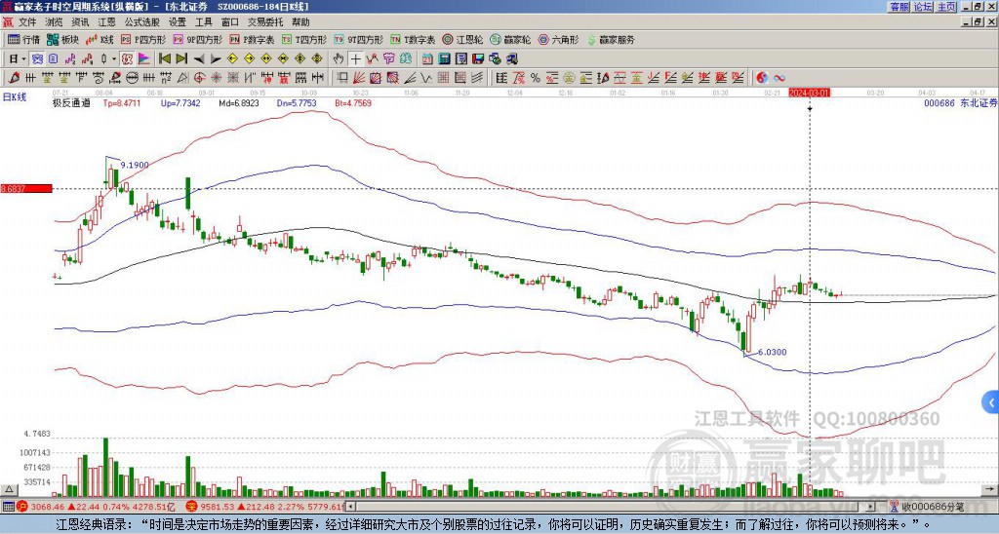Open the 帮助 menu
The height and width of the screenshot is (534, 999).
coord(300,22)
